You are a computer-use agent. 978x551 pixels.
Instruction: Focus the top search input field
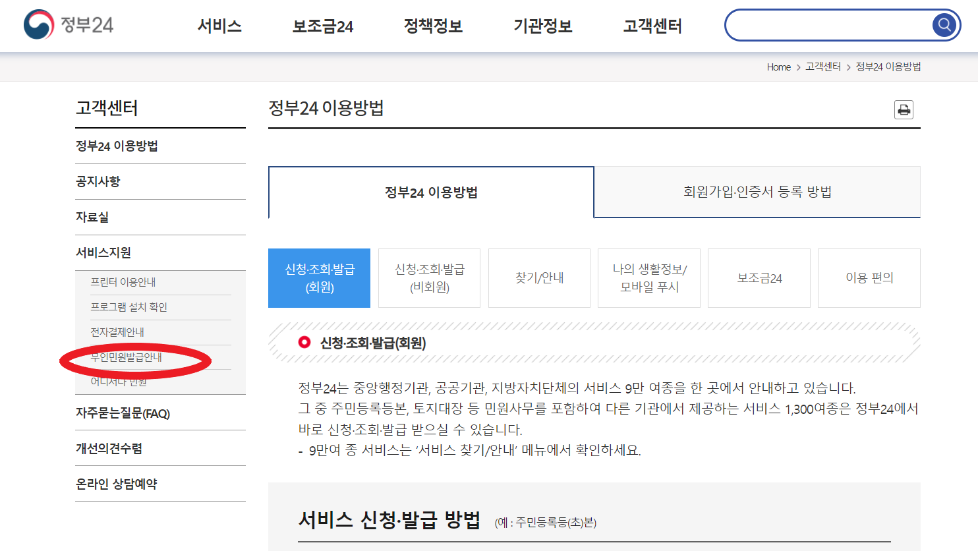point(829,25)
